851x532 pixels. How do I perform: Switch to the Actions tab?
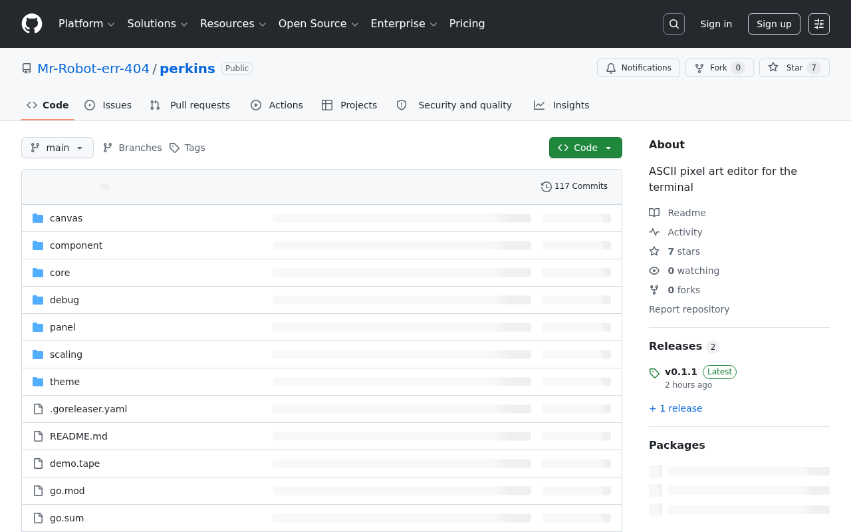tap(277, 105)
